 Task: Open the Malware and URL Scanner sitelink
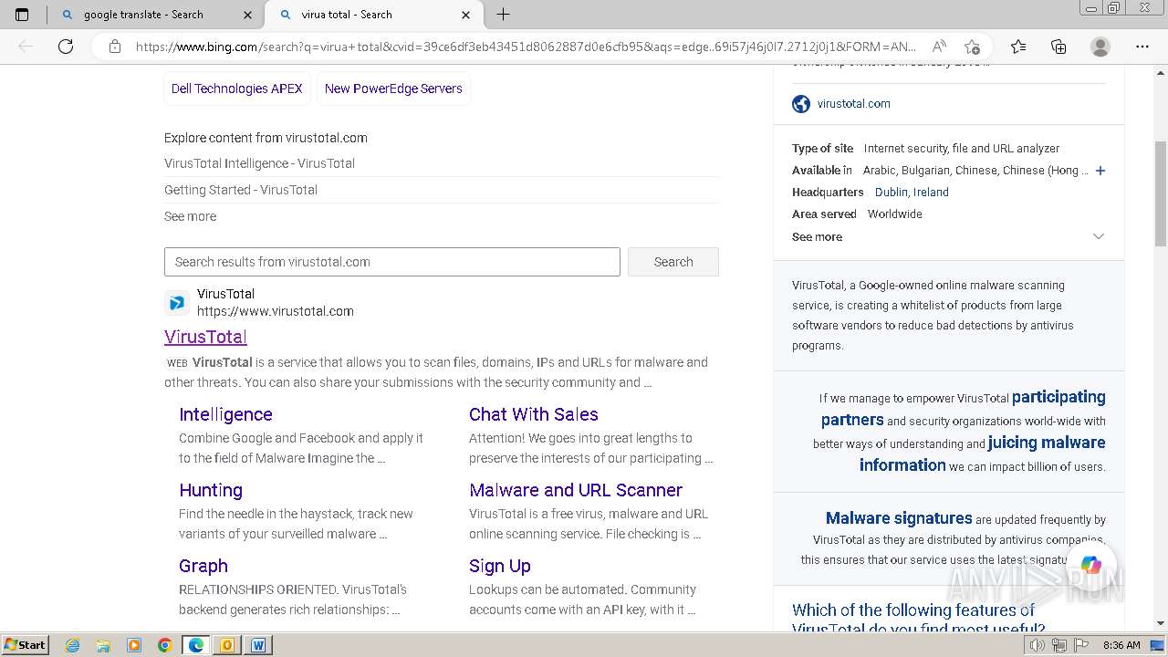[x=576, y=490]
